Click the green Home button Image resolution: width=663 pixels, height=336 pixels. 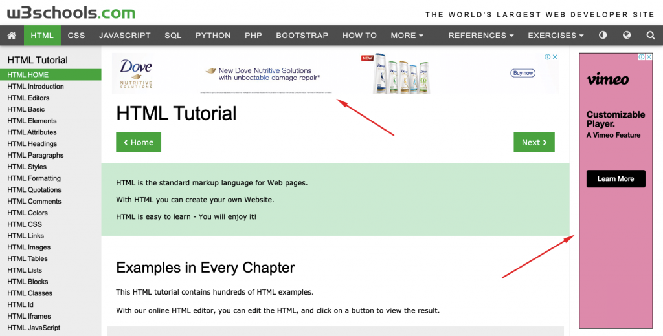(139, 142)
